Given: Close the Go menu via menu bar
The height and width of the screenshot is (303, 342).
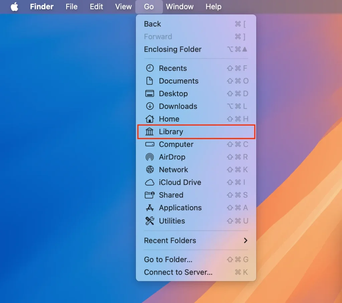Looking at the screenshot, I should click(x=149, y=7).
